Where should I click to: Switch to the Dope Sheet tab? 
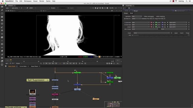click(x=34, y=66)
